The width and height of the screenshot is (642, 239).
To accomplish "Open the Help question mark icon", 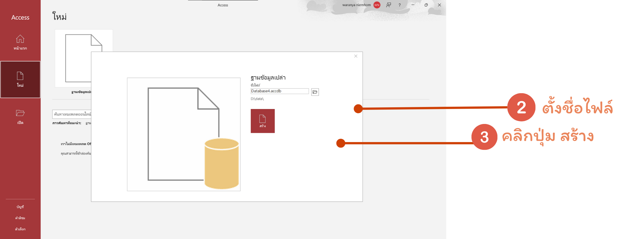I will point(400,5).
